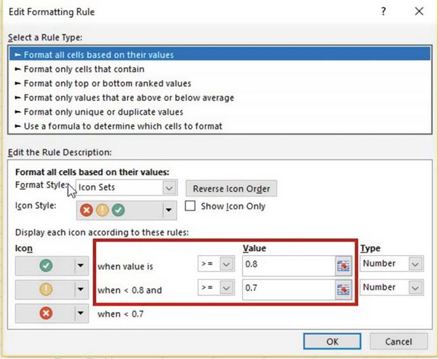Expand the Format Style dropdown
Viewport: 438px width, 359px height.
(169, 188)
